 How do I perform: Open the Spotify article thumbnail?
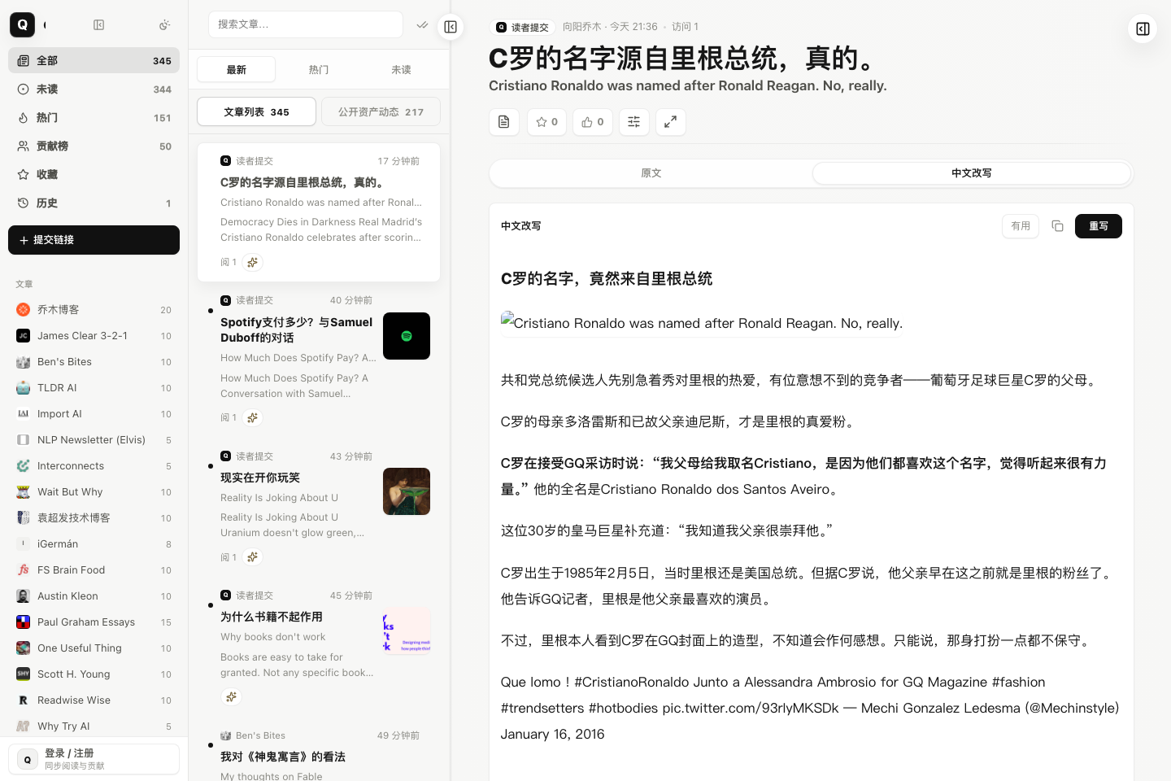pos(407,336)
